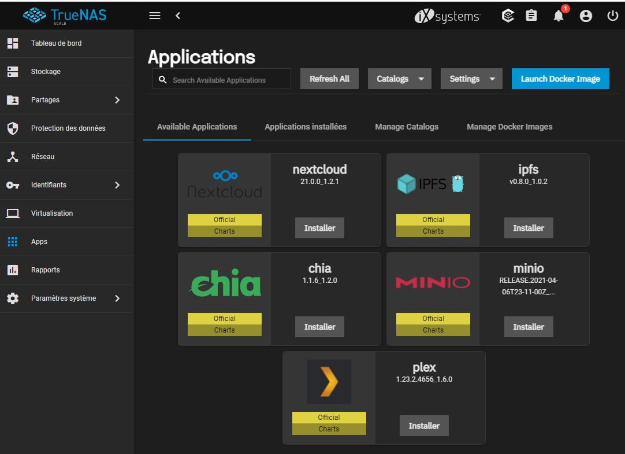
Task: Click the plex Official Charts badge
Action: click(x=329, y=423)
